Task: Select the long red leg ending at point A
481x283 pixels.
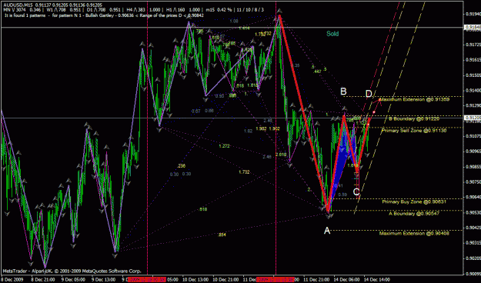Action: pyautogui.click(x=304, y=114)
